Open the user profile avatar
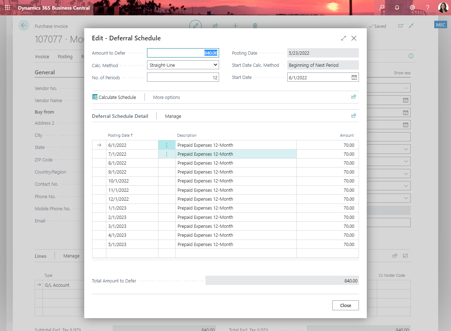 click(443, 7)
